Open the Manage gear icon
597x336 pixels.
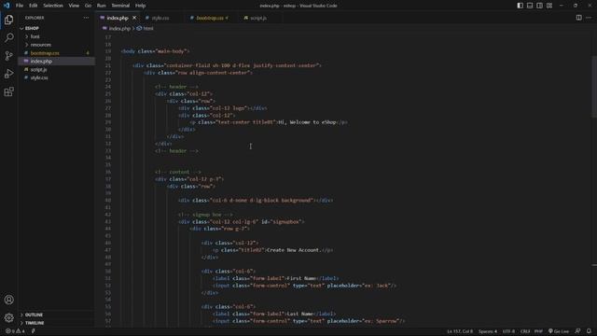[x=8, y=317]
